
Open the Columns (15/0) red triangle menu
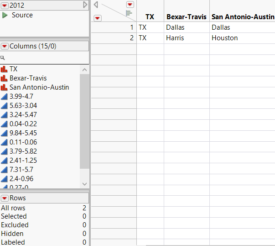coord(5,47)
